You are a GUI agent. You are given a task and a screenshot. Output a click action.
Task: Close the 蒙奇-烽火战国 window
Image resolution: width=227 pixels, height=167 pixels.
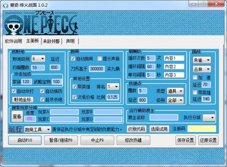[216, 4]
